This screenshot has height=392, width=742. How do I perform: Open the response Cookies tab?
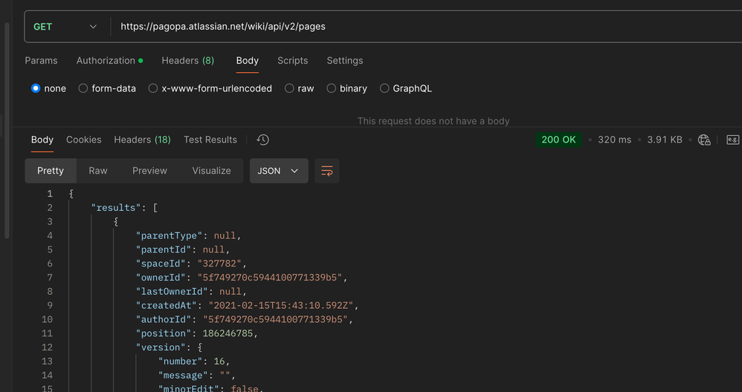[84, 140]
